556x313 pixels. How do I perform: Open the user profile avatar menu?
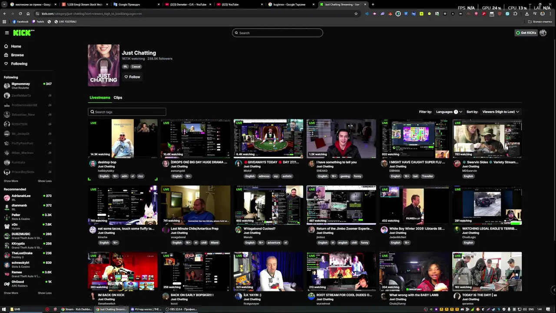pos(543,33)
